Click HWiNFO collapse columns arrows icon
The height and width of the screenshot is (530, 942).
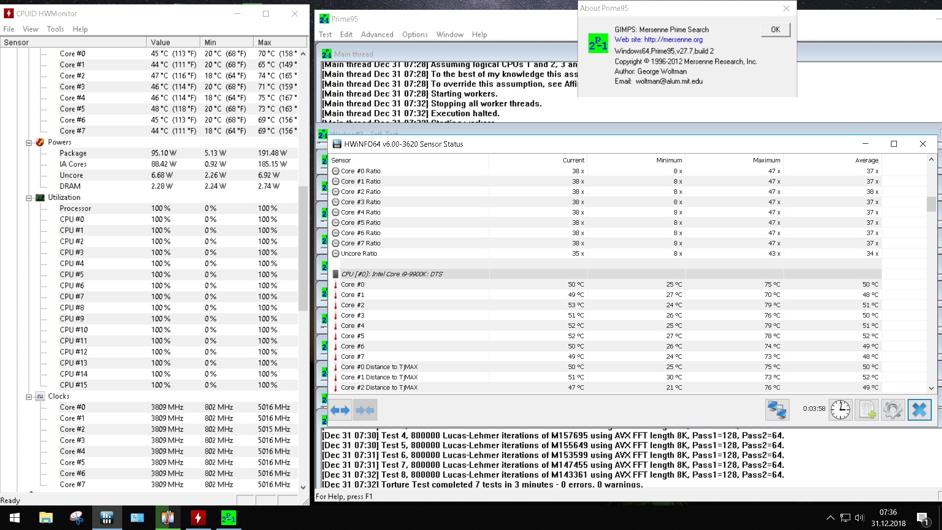365,410
